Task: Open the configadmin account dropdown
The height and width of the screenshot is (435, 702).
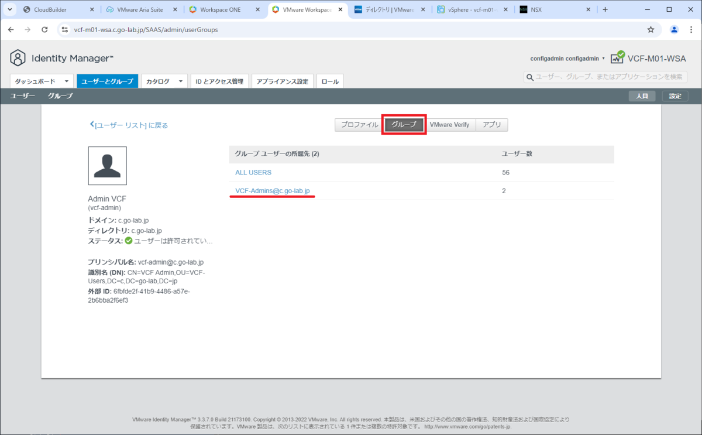Action: click(x=567, y=59)
